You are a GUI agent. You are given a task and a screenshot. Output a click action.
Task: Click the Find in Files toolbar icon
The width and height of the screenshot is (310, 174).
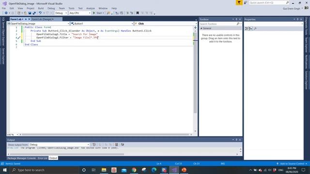pyautogui.click(x=108, y=13)
